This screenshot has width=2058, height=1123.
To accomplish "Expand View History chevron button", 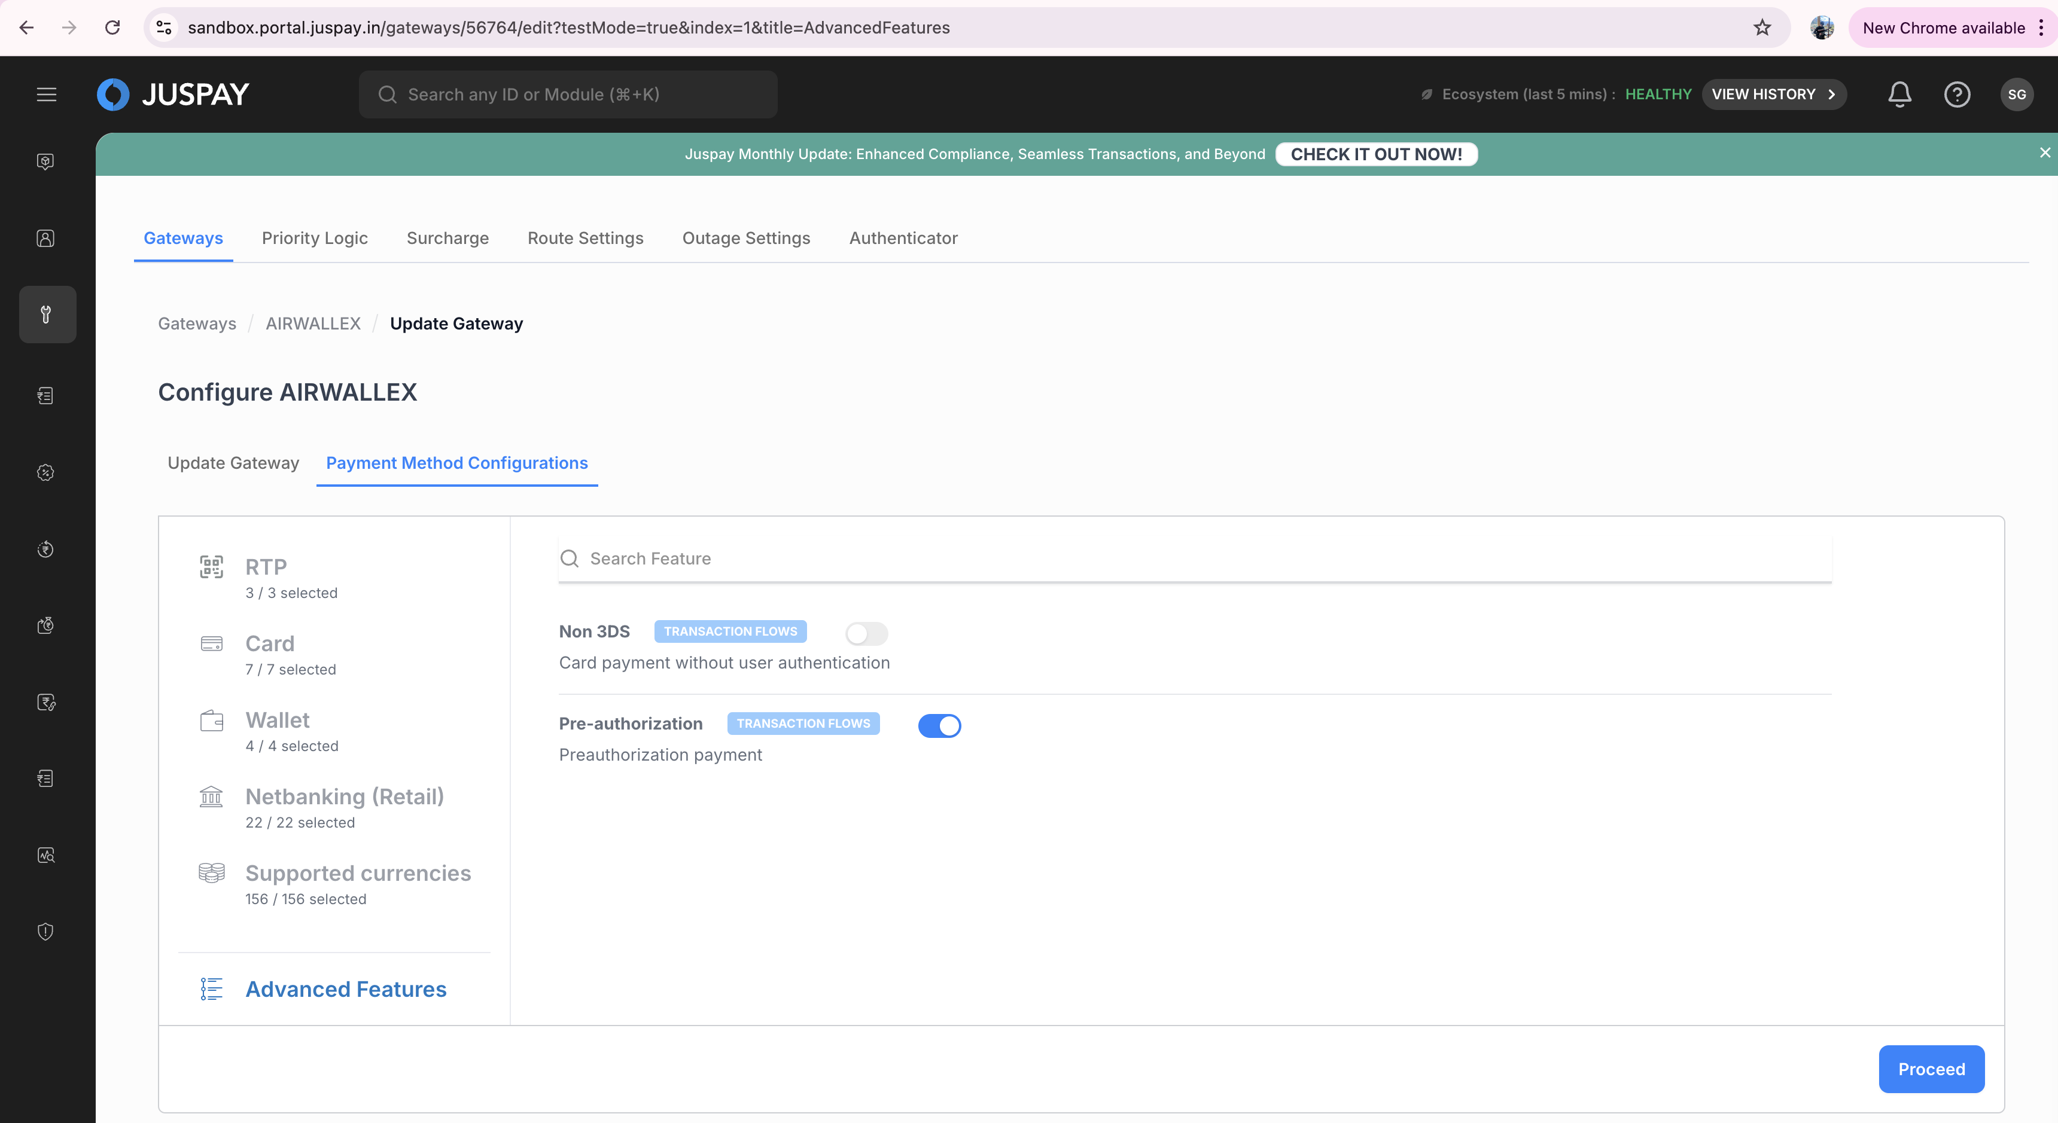I will click(1773, 94).
